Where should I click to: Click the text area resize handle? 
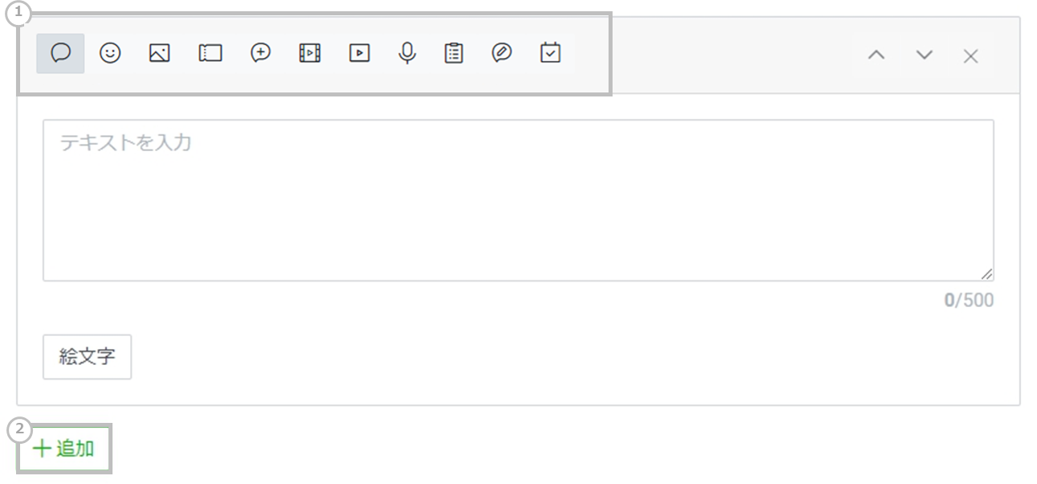click(x=986, y=274)
